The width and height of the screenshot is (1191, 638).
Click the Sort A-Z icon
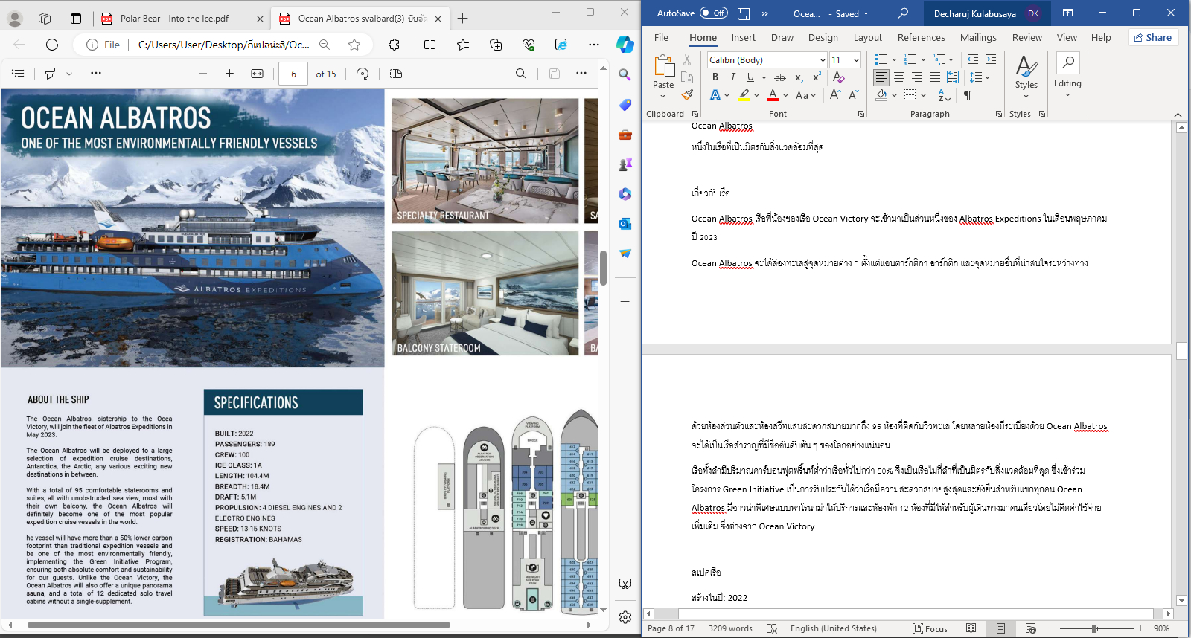coord(945,95)
